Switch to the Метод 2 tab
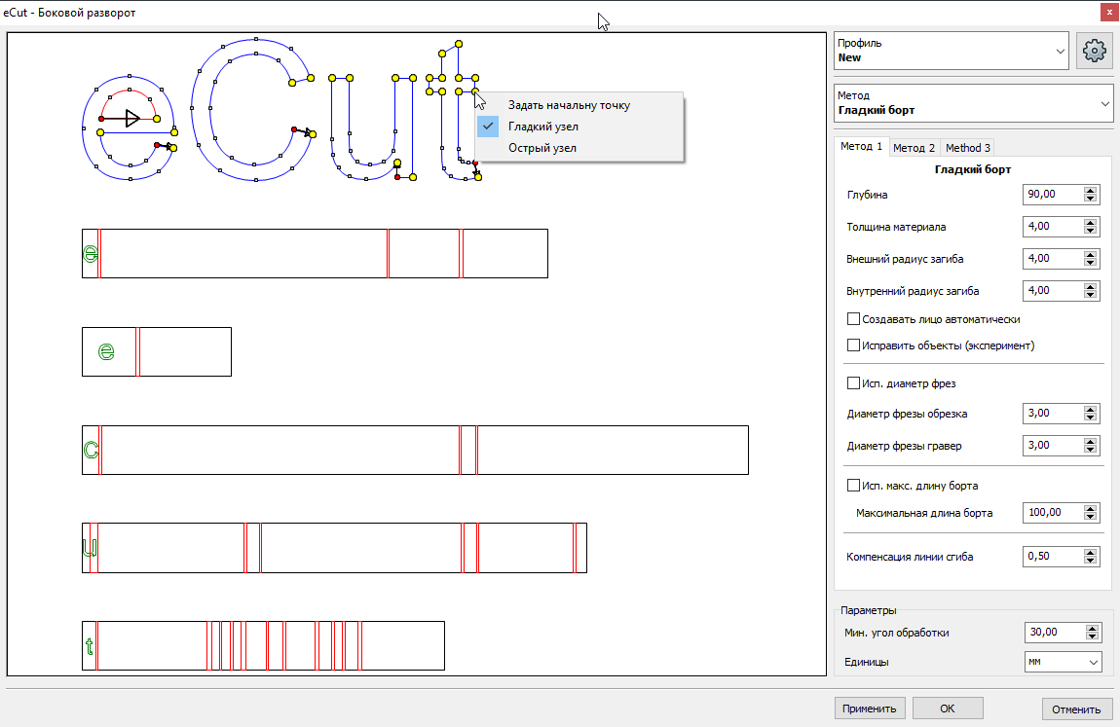The image size is (1120, 727). tap(914, 148)
